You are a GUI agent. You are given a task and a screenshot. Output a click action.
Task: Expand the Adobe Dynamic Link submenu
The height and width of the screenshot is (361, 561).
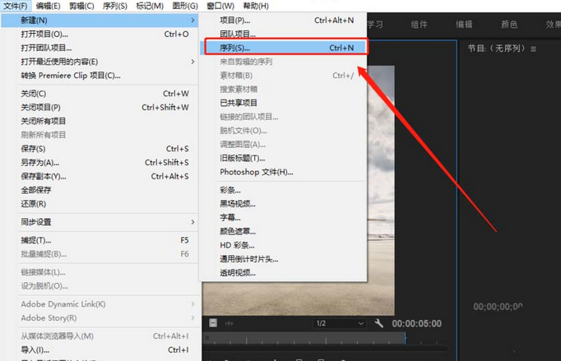click(107, 304)
